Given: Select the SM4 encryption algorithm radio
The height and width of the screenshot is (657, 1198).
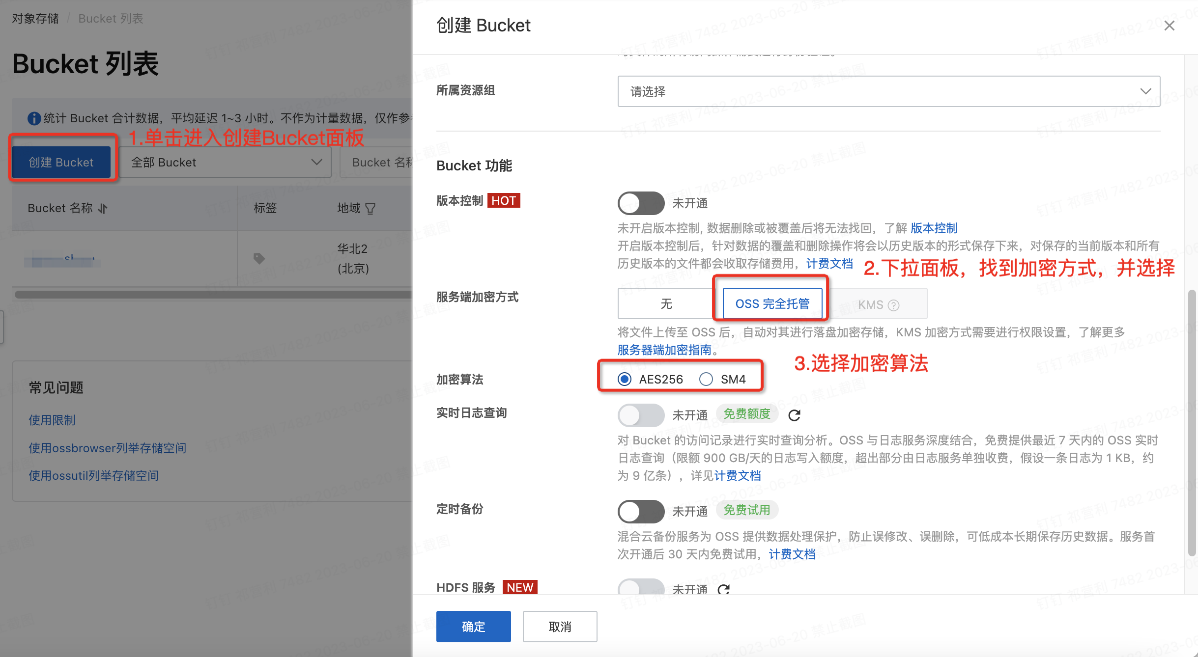Looking at the screenshot, I should 706,379.
